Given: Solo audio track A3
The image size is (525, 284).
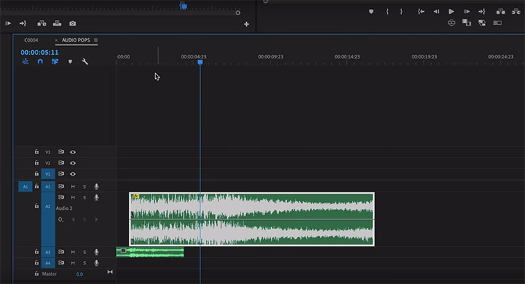Looking at the screenshot, I should click(x=85, y=252).
